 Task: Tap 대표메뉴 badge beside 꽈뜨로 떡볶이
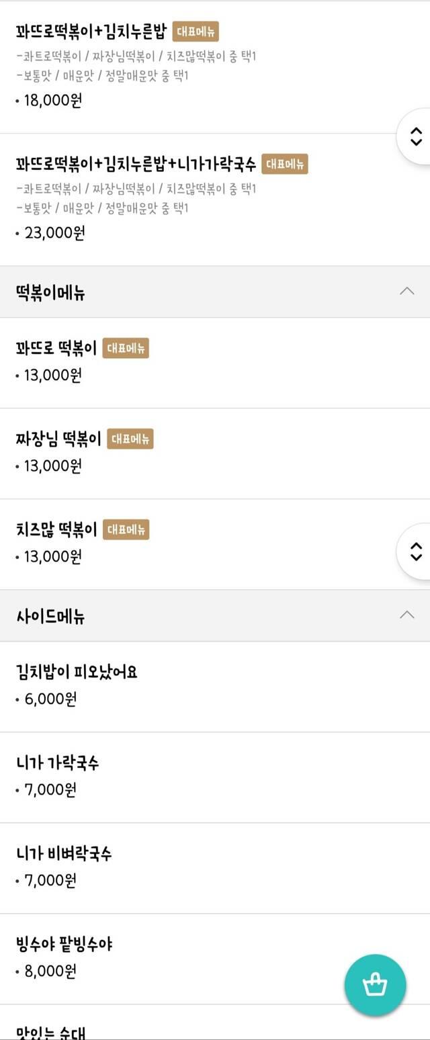pos(126,348)
